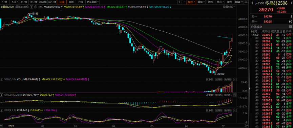
Task: Activate 画线 drawing tool mode
Action: tap(210, 2)
